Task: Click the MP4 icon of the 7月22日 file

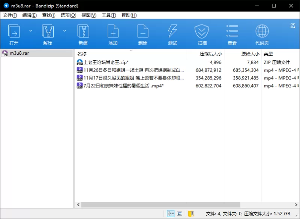Action: [x=79, y=86]
